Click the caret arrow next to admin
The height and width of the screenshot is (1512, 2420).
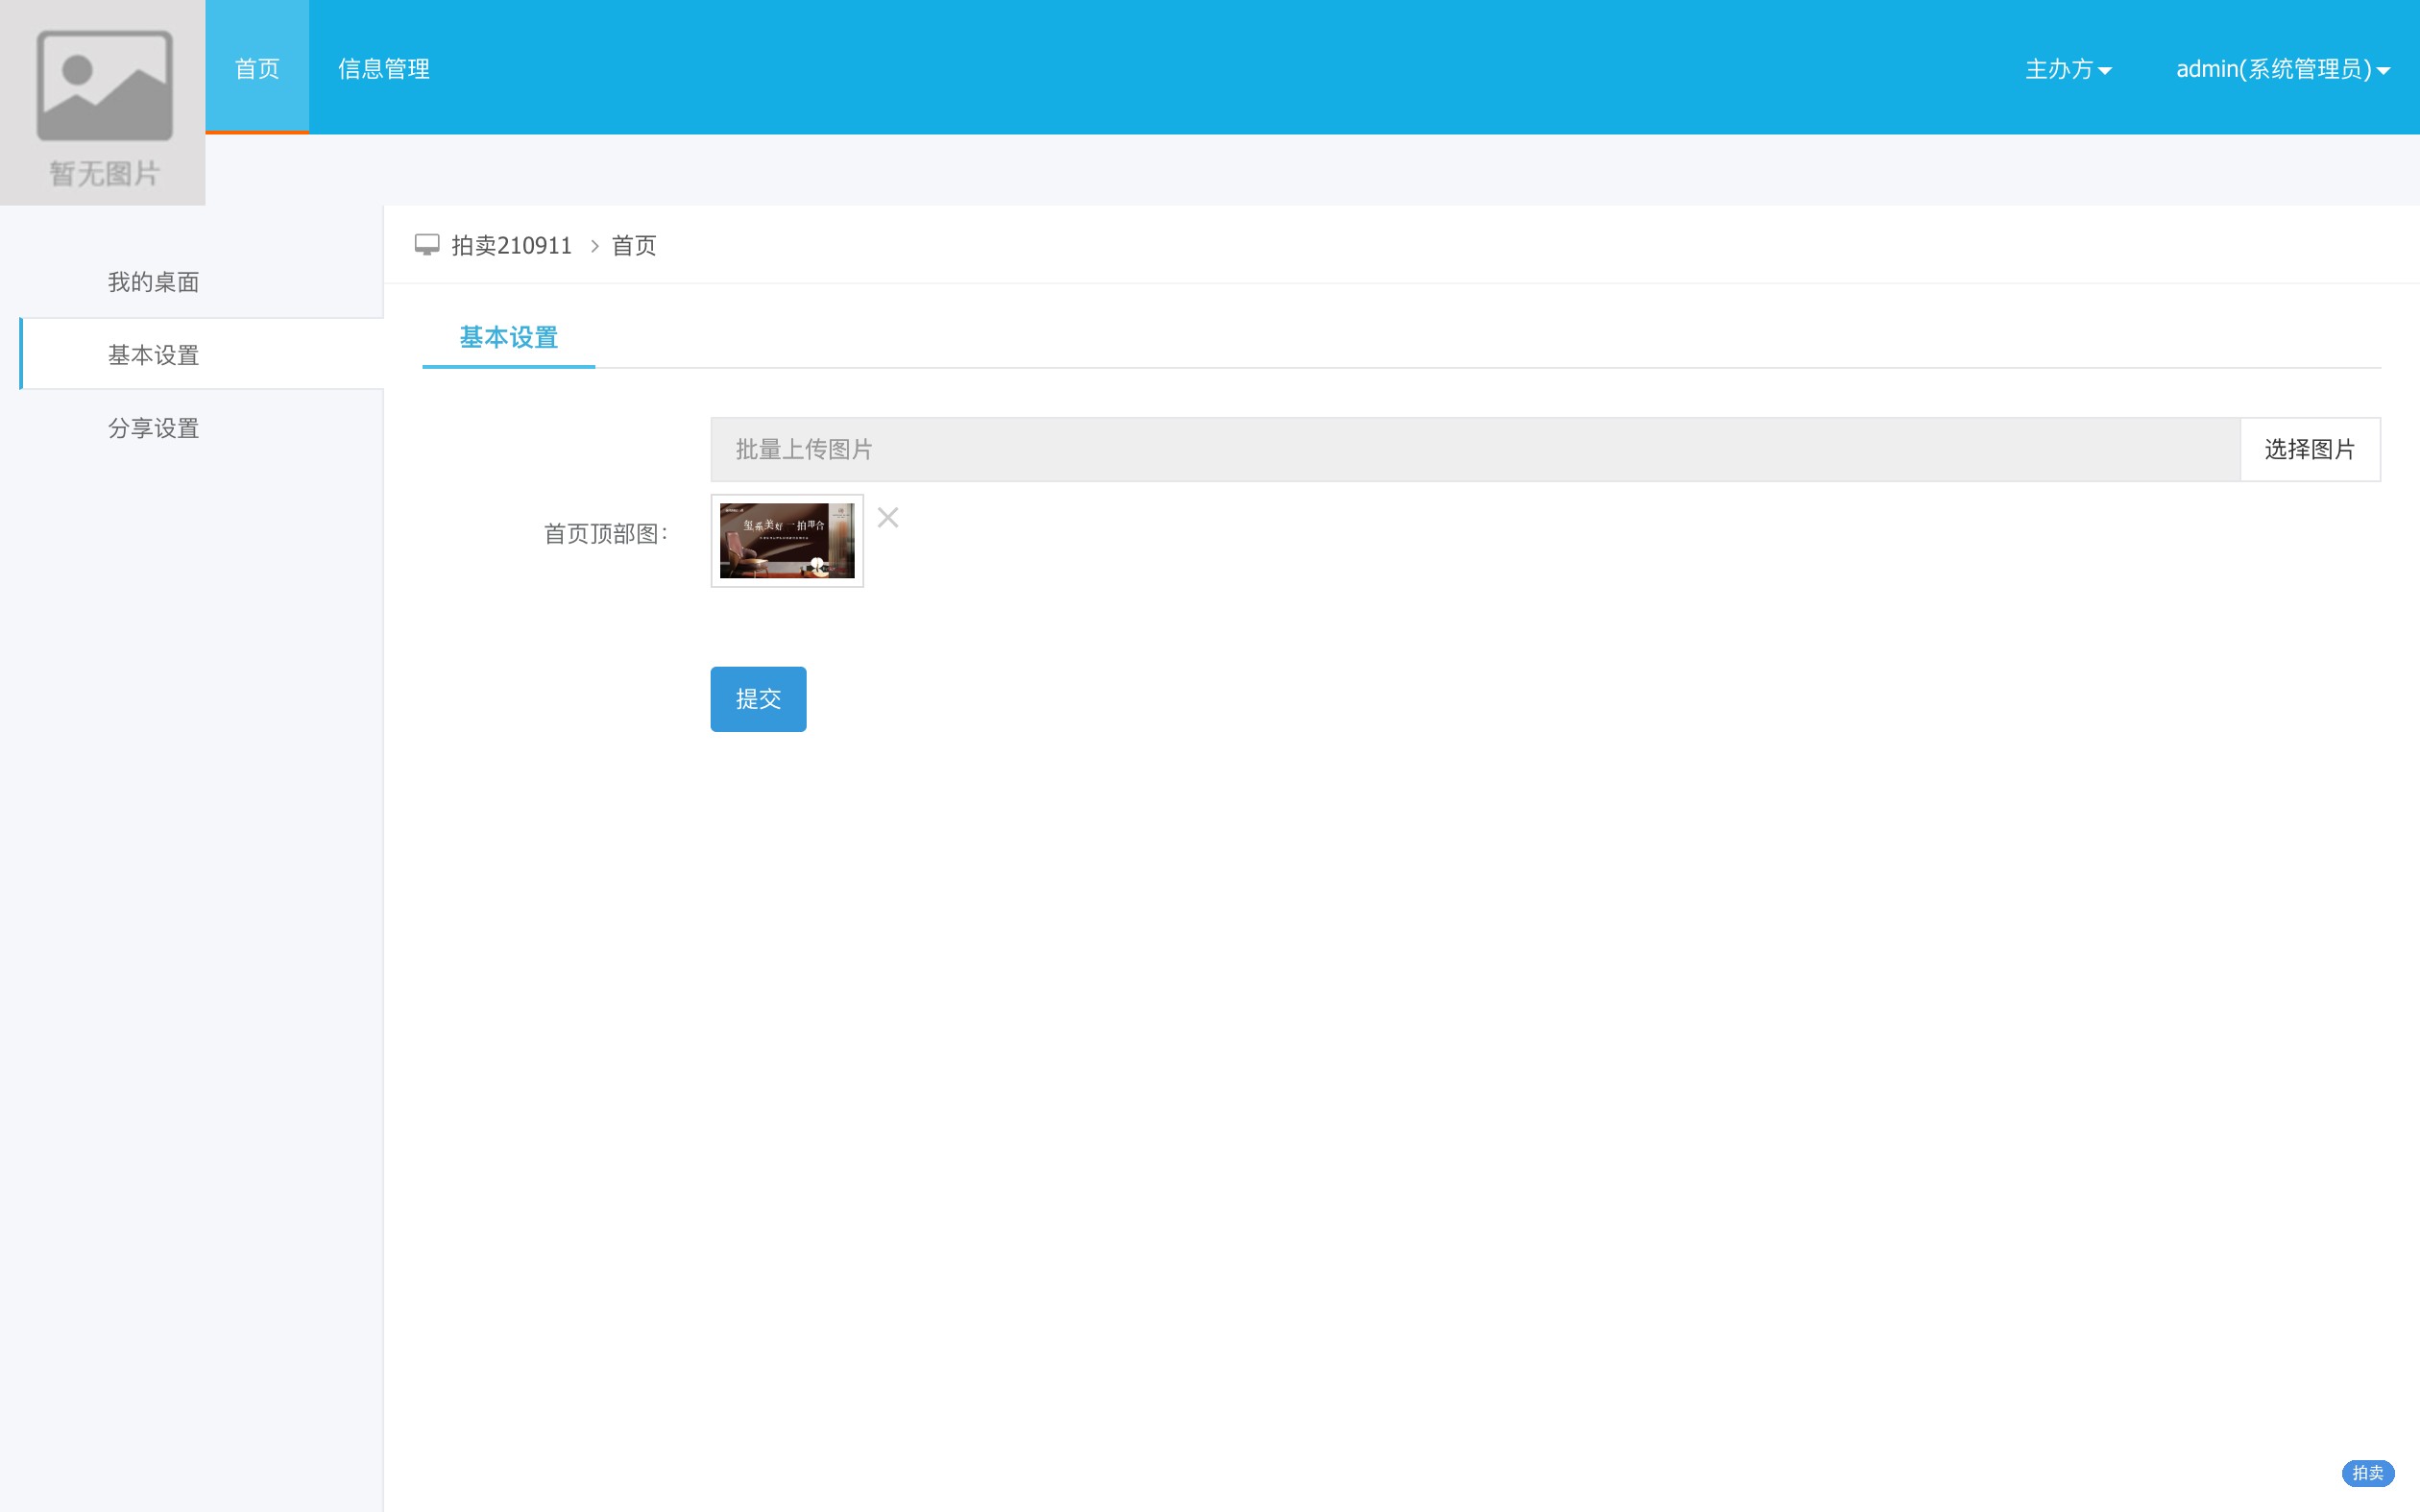(2383, 71)
